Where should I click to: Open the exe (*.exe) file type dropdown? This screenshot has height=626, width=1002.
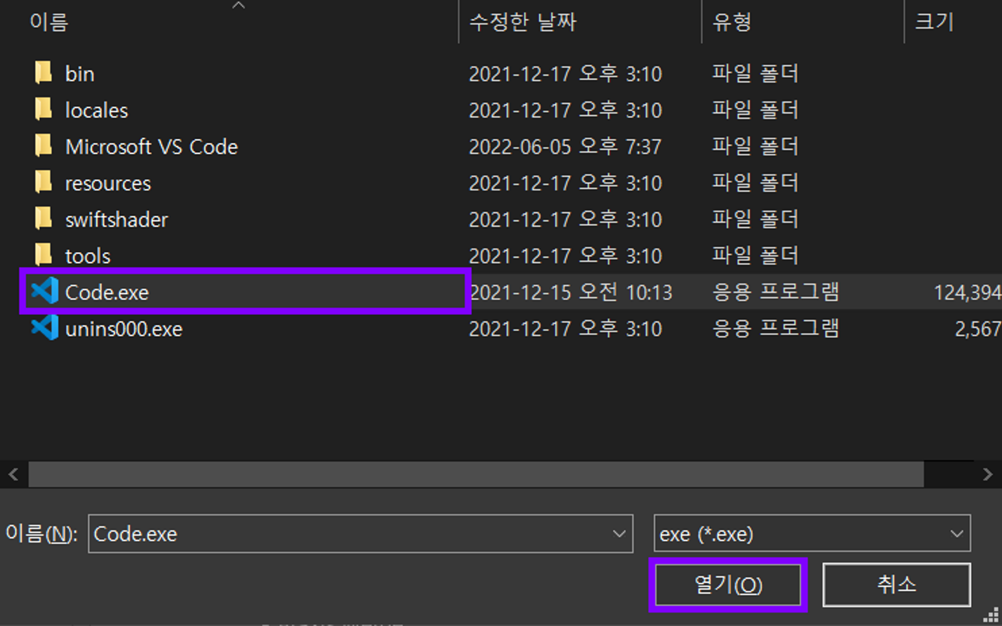(x=812, y=534)
